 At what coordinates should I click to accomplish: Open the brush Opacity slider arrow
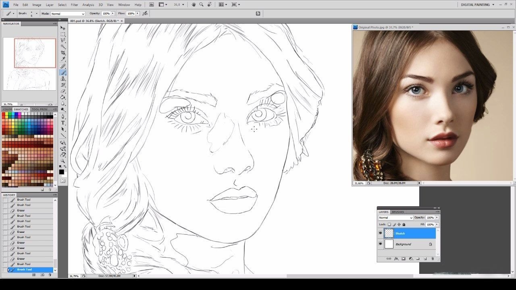(113, 13)
